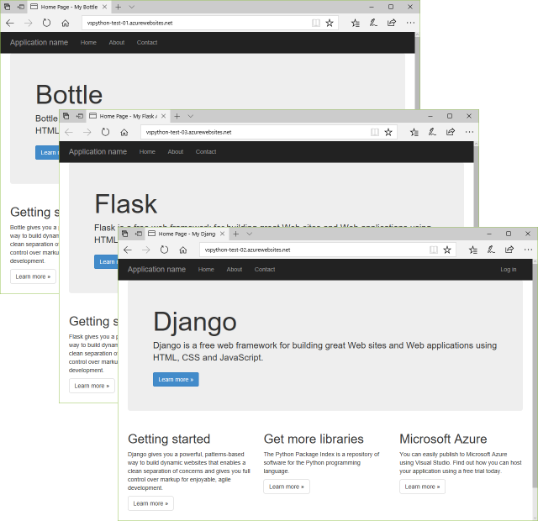Screen dimensions: 538x521
Task: Close the My Django tab
Action: (x=222, y=234)
